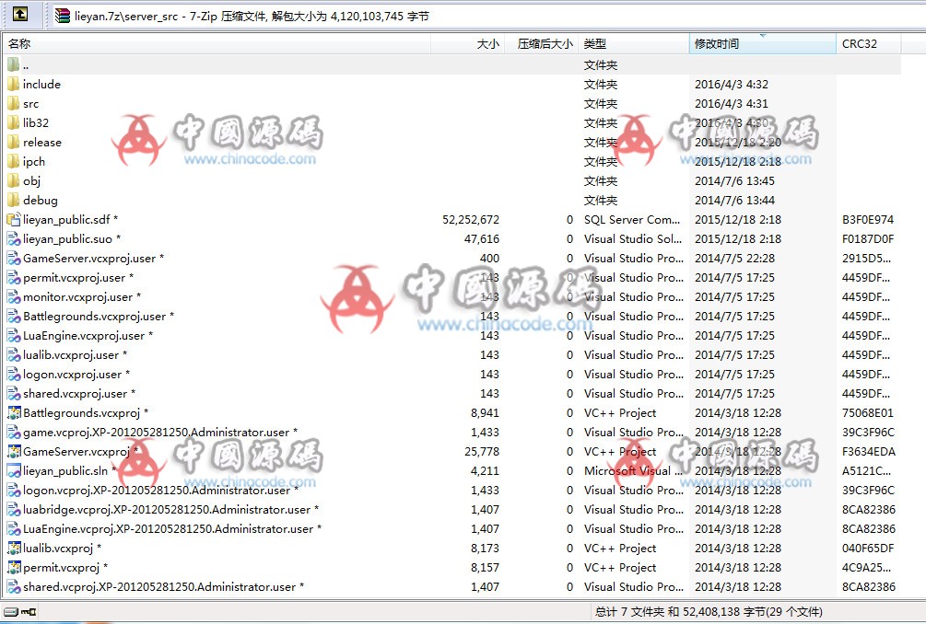Click the lieyan_public.sdf file icon

pos(13,220)
